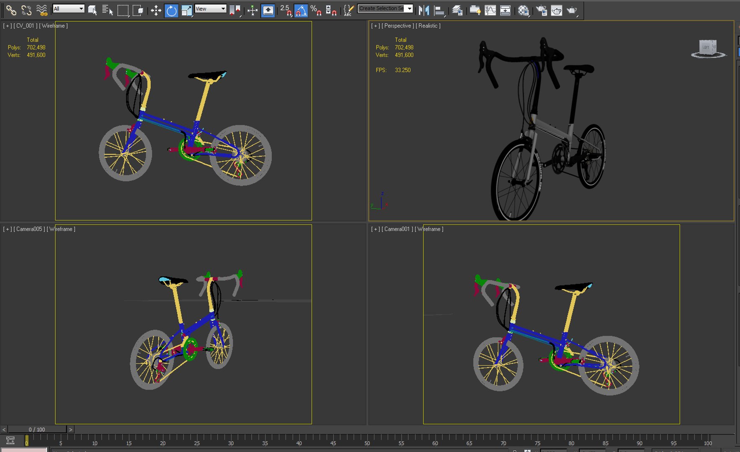Click the time slider next frame arrow
740x452 pixels.
[x=71, y=429]
